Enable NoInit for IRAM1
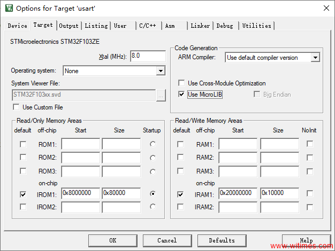The image size is (335, 251). pos(310,193)
